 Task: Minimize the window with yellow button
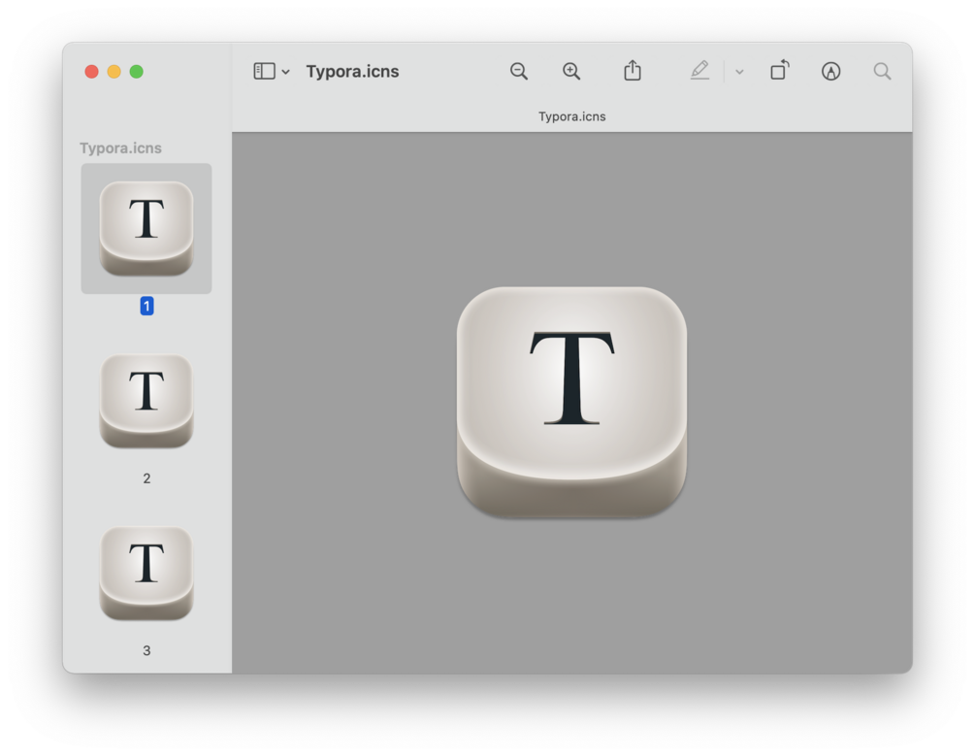point(114,72)
